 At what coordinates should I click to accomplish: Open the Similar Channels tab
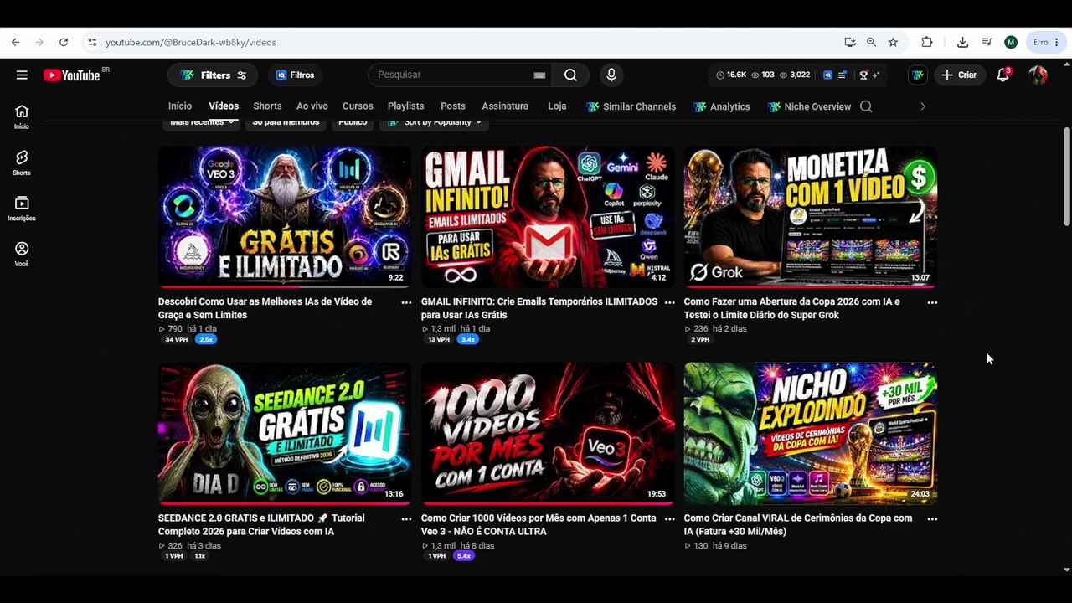pyautogui.click(x=631, y=106)
